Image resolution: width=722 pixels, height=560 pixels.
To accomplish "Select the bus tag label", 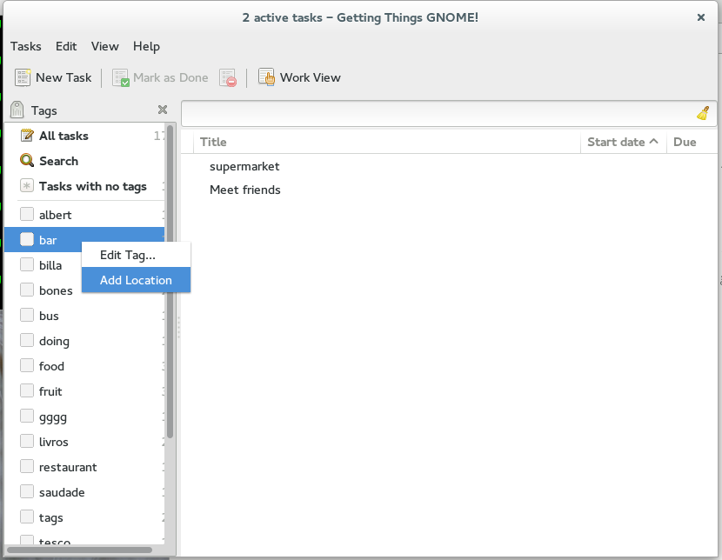I will coord(49,317).
